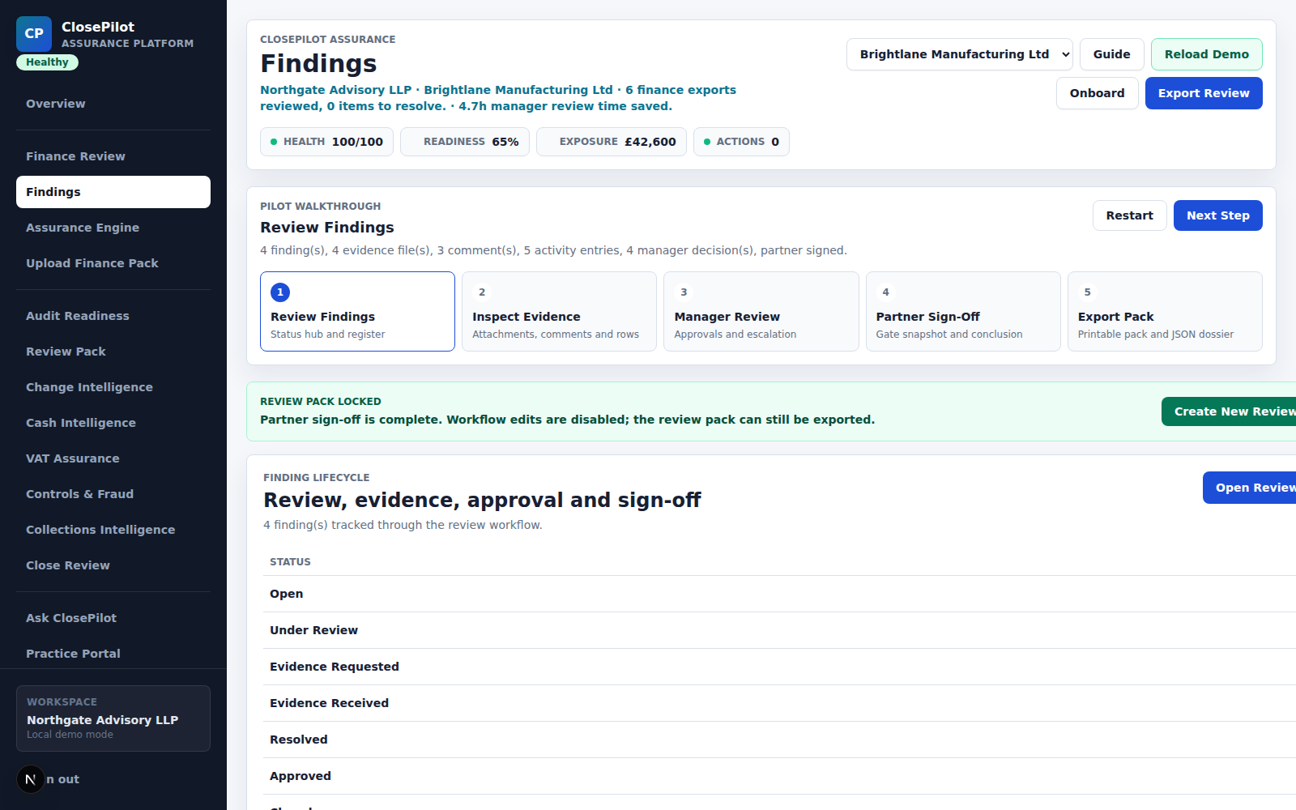The width and height of the screenshot is (1296, 810).
Task: Open the Brightlane Manufacturing Ltd client dropdown
Action: (x=960, y=54)
